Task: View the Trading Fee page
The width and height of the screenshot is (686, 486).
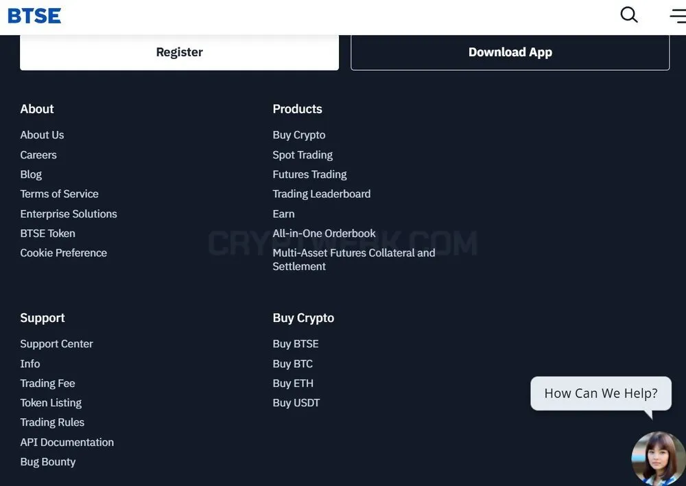Action: [48, 383]
